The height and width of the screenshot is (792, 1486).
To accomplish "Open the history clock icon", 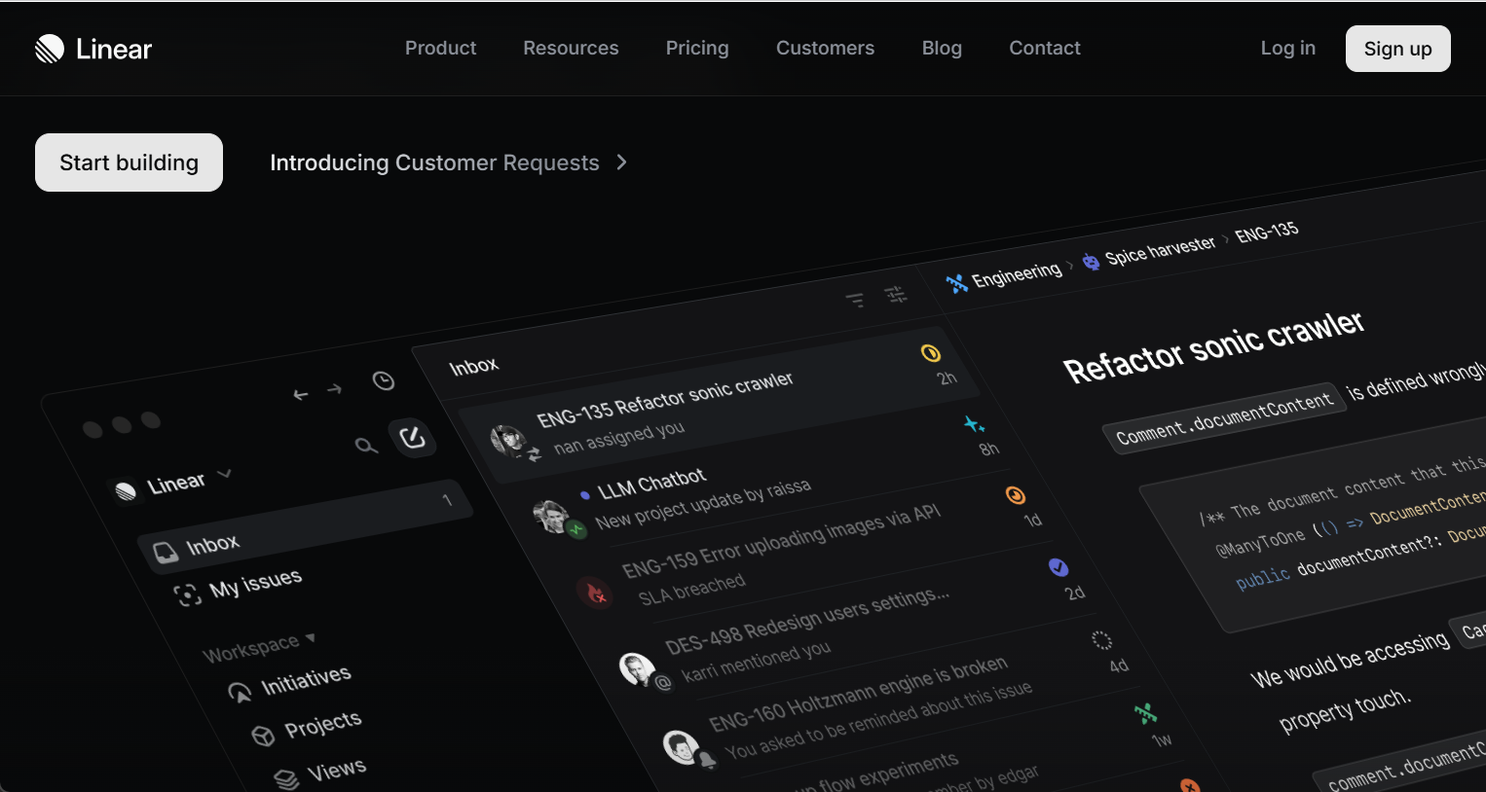I will pos(384,380).
